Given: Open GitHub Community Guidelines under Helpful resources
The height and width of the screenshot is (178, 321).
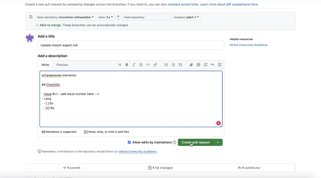Looking at the screenshot, I should click(248, 45).
